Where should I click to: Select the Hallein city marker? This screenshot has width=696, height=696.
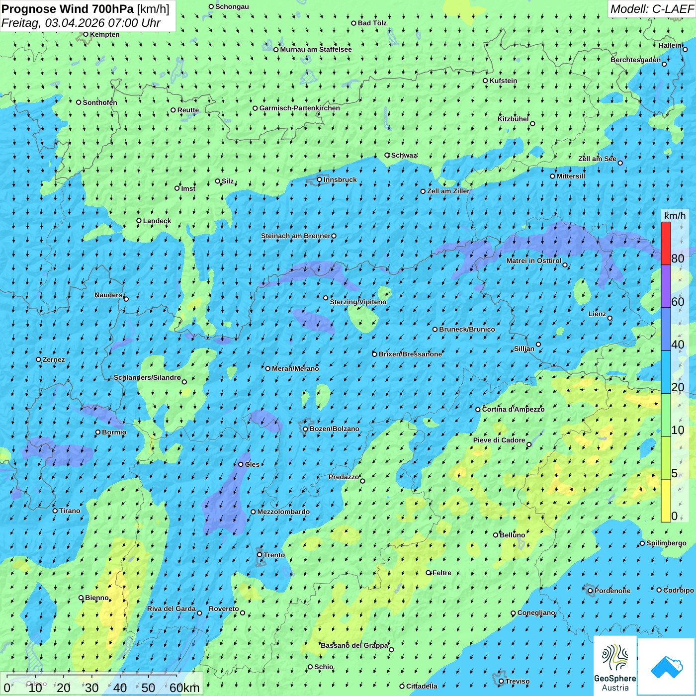(x=685, y=49)
